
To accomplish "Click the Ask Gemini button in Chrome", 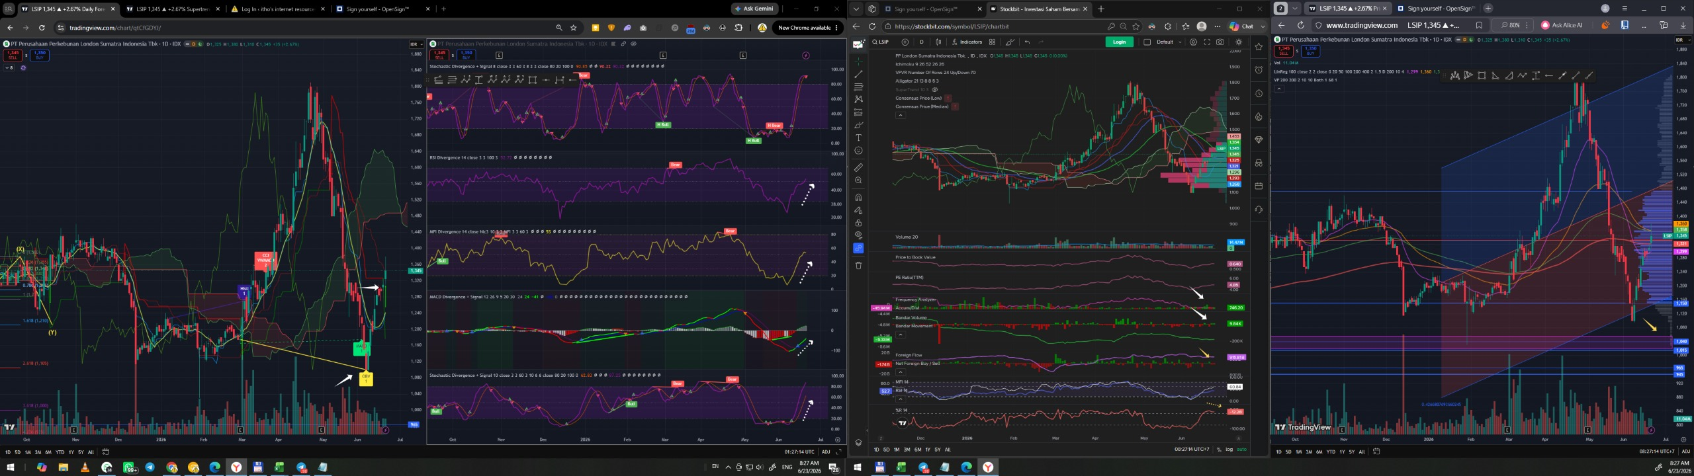I will point(755,9).
